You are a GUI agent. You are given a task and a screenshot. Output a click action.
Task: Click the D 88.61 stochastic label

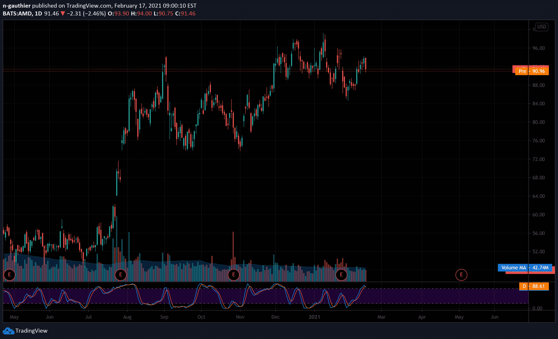point(534,286)
